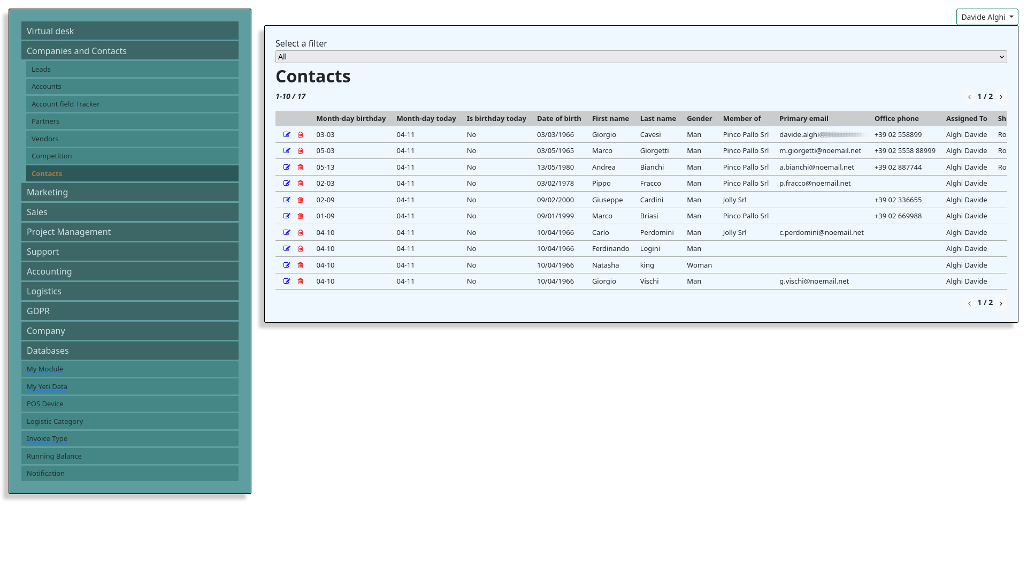Edit the Andrea Bianchi contact

[x=287, y=167]
